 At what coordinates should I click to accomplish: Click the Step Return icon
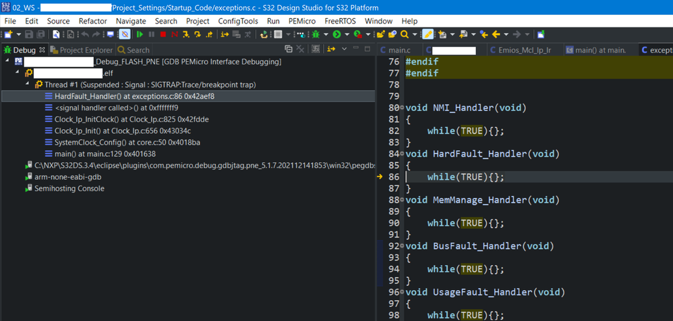click(209, 34)
